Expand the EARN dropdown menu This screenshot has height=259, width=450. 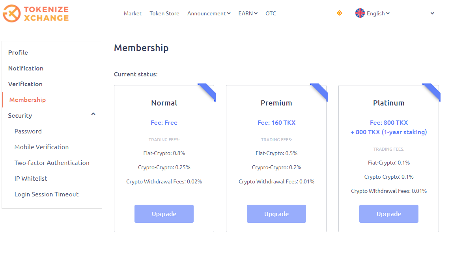[248, 13]
